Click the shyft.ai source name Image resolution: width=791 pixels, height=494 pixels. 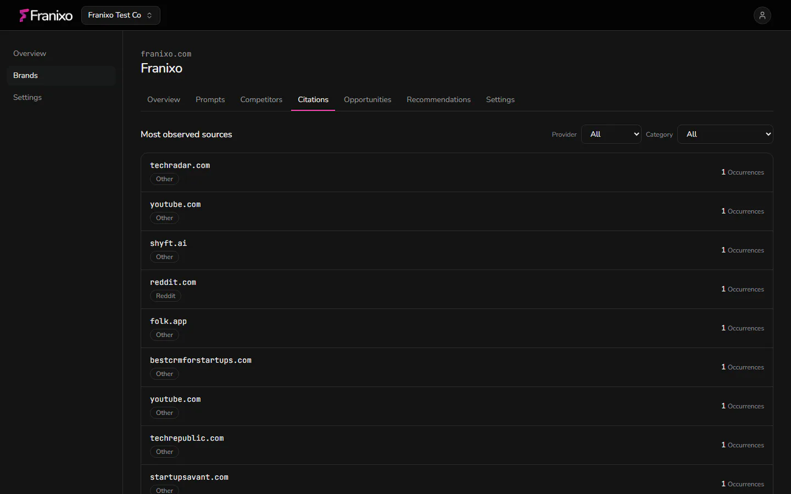(x=169, y=243)
